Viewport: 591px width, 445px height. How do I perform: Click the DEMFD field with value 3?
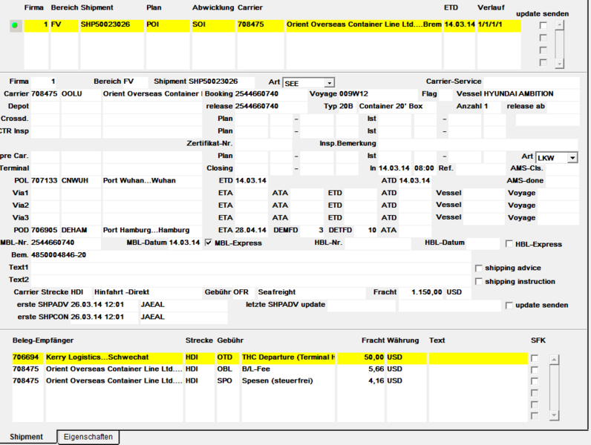point(313,230)
